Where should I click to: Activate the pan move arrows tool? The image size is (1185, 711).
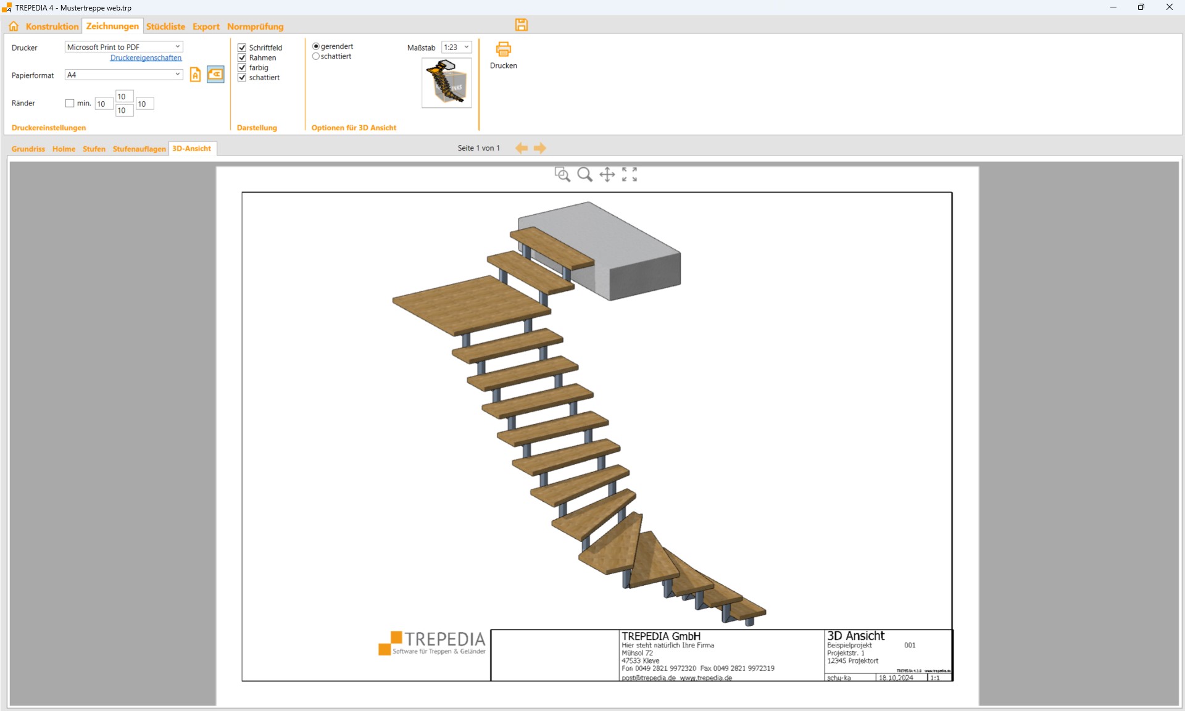click(607, 175)
